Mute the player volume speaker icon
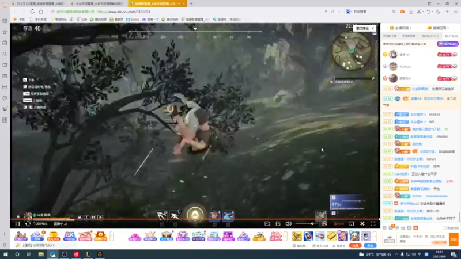 pyautogui.click(x=289, y=224)
